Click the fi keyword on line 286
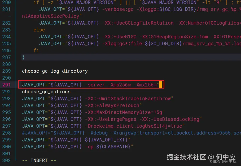 (36, 50)
